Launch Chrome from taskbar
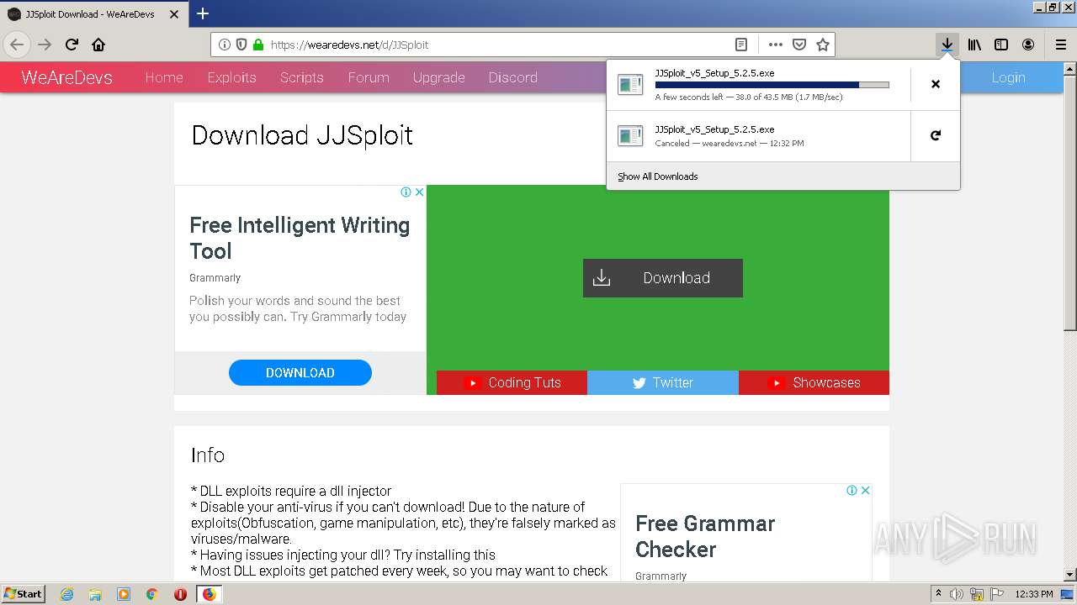The width and height of the screenshot is (1077, 605). (x=151, y=594)
